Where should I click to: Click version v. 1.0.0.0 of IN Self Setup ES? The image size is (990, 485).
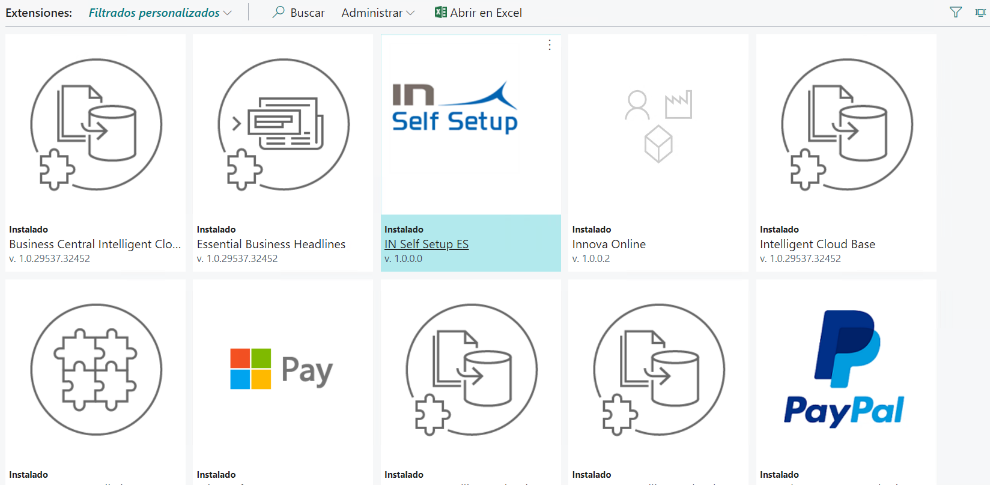[x=403, y=258]
